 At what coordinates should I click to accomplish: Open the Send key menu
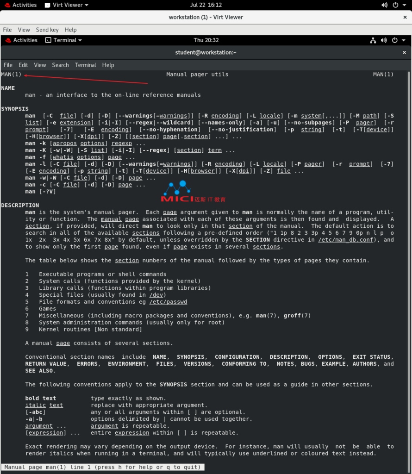[47, 30]
